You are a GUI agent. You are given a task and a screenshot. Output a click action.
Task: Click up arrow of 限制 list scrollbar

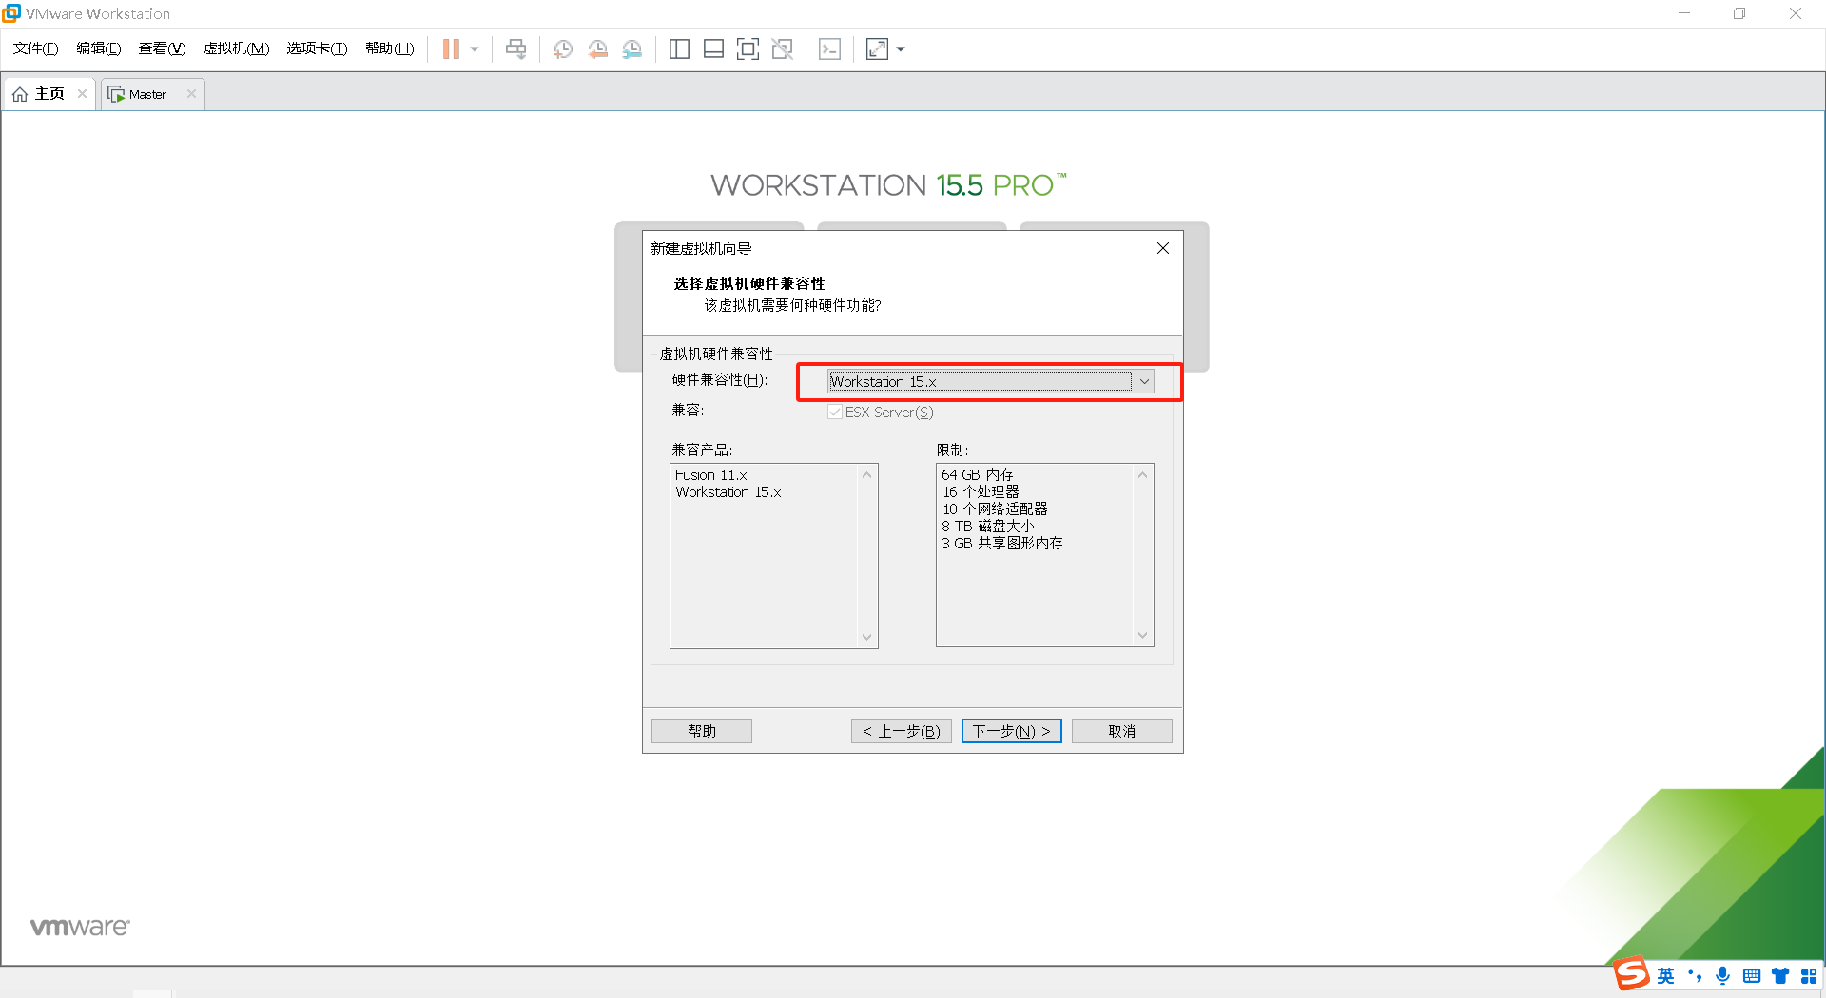[x=1142, y=474]
